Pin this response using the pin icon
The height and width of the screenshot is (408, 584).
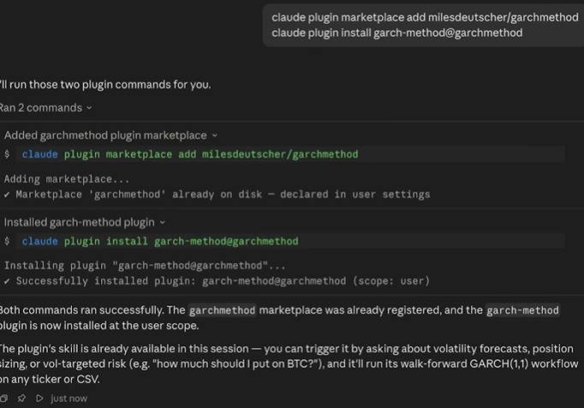[x=21, y=399]
